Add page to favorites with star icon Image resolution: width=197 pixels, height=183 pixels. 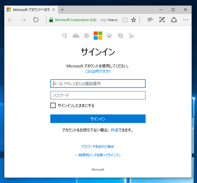(133, 20)
